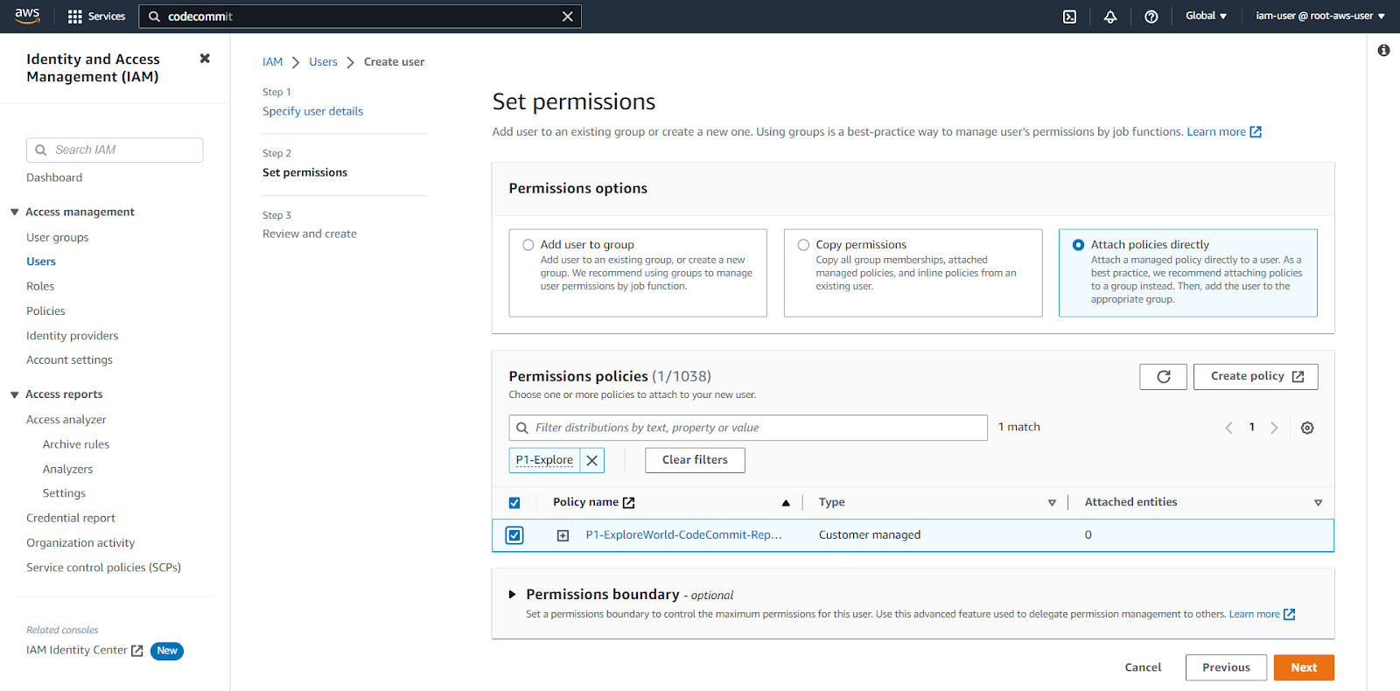Select the Copy permissions option
1400x691 pixels.
[803, 245]
